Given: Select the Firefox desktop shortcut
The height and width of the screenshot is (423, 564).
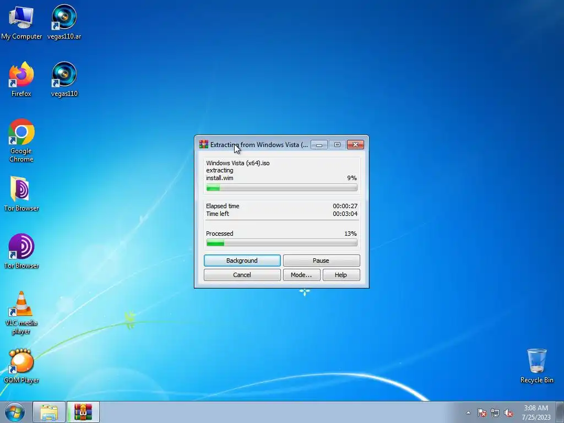Looking at the screenshot, I should point(21,79).
